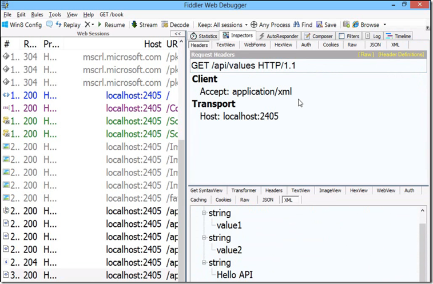Viewport: 433px width, 284px height.
Task: Replay the selected sessions
Action: [x=68, y=25]
